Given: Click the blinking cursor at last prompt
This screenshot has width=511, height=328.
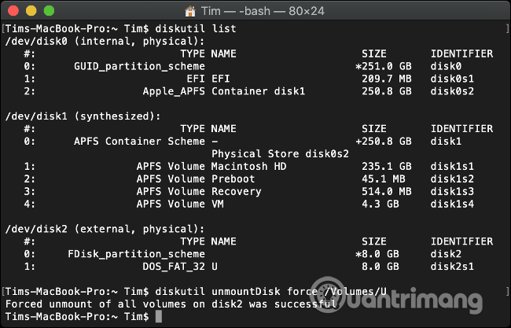Looking at the screenshot, I should (x=158, y=315).
